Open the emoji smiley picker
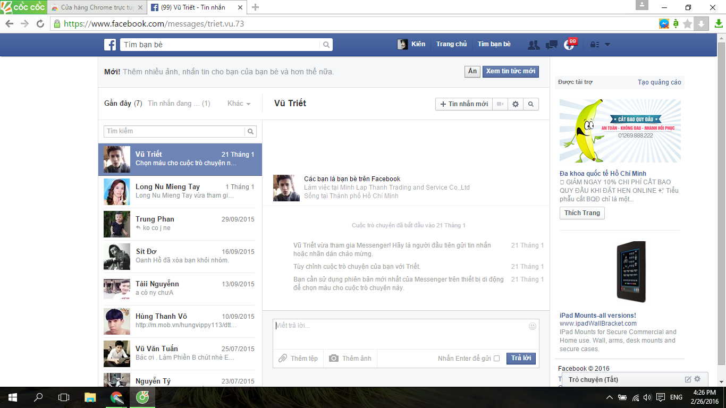The height and width of the screenshot is (408, 726). [x=533, y=326]
